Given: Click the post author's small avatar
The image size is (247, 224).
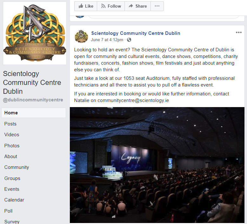Looking at the screenshot, I should [81, 36].
